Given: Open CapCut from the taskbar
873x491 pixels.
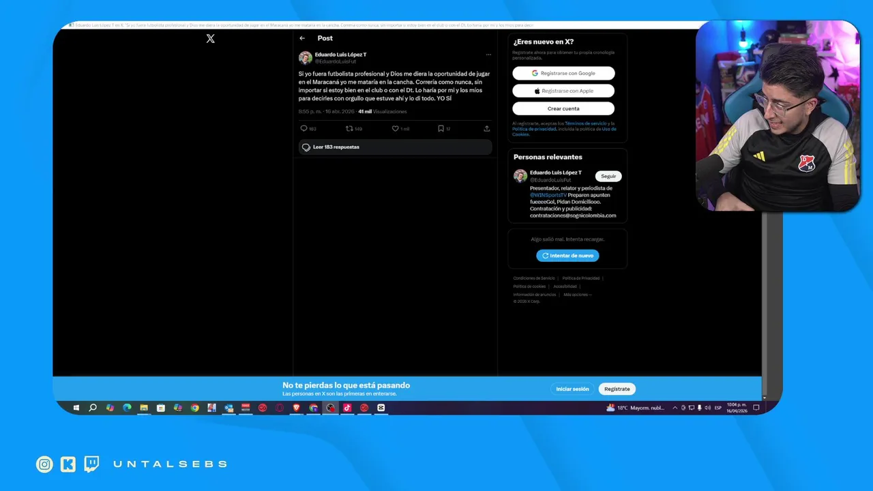Looking at the screenshot, I should click(x=381, y=408).
